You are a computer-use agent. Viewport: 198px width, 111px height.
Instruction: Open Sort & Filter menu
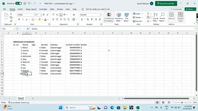coord(156,17)
